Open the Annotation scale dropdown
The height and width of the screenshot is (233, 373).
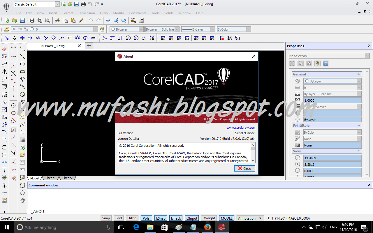pyautogui.click(x=250, y=218)
